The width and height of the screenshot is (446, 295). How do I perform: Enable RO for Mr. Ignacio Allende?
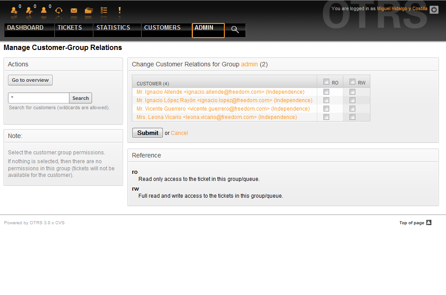click(326, 92)
